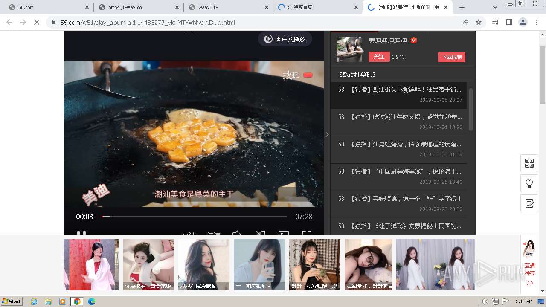Open the 《旅行种草机》 album title
This screenshot has width=546, height=307.
tap(357, 74)
